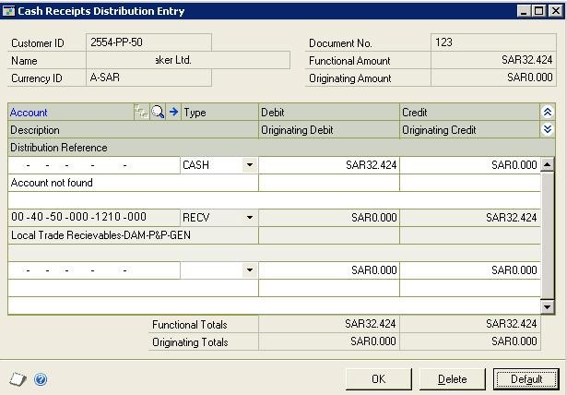Click credit SAR0.000 in third empty row
The width and height of the screenshot is (567, 395).
coord(470,270)
